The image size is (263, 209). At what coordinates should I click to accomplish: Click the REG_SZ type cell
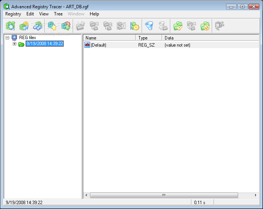(x=147, y=45)
